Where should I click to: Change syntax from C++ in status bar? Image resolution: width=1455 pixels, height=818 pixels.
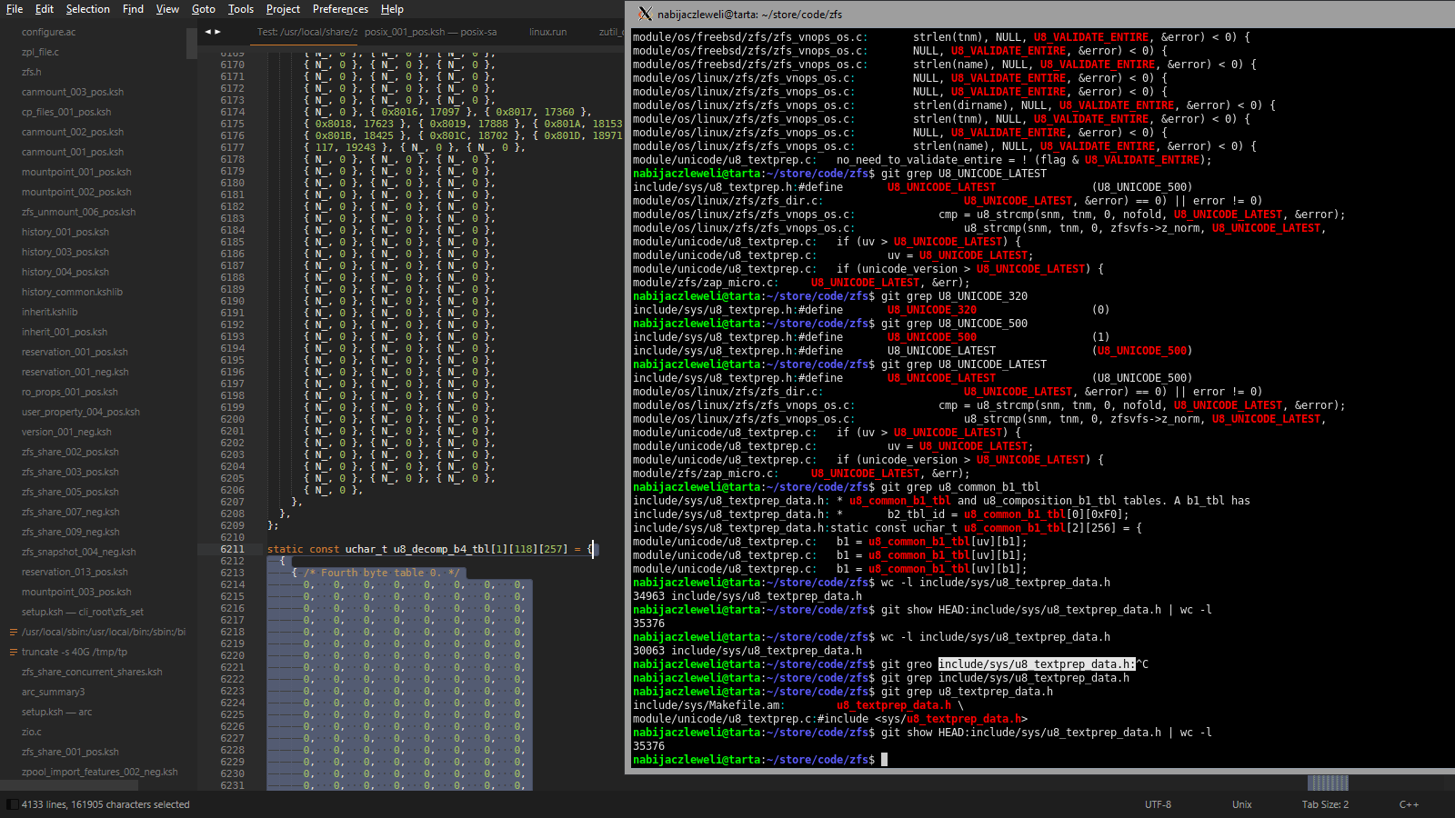(x=1409, y=804)
